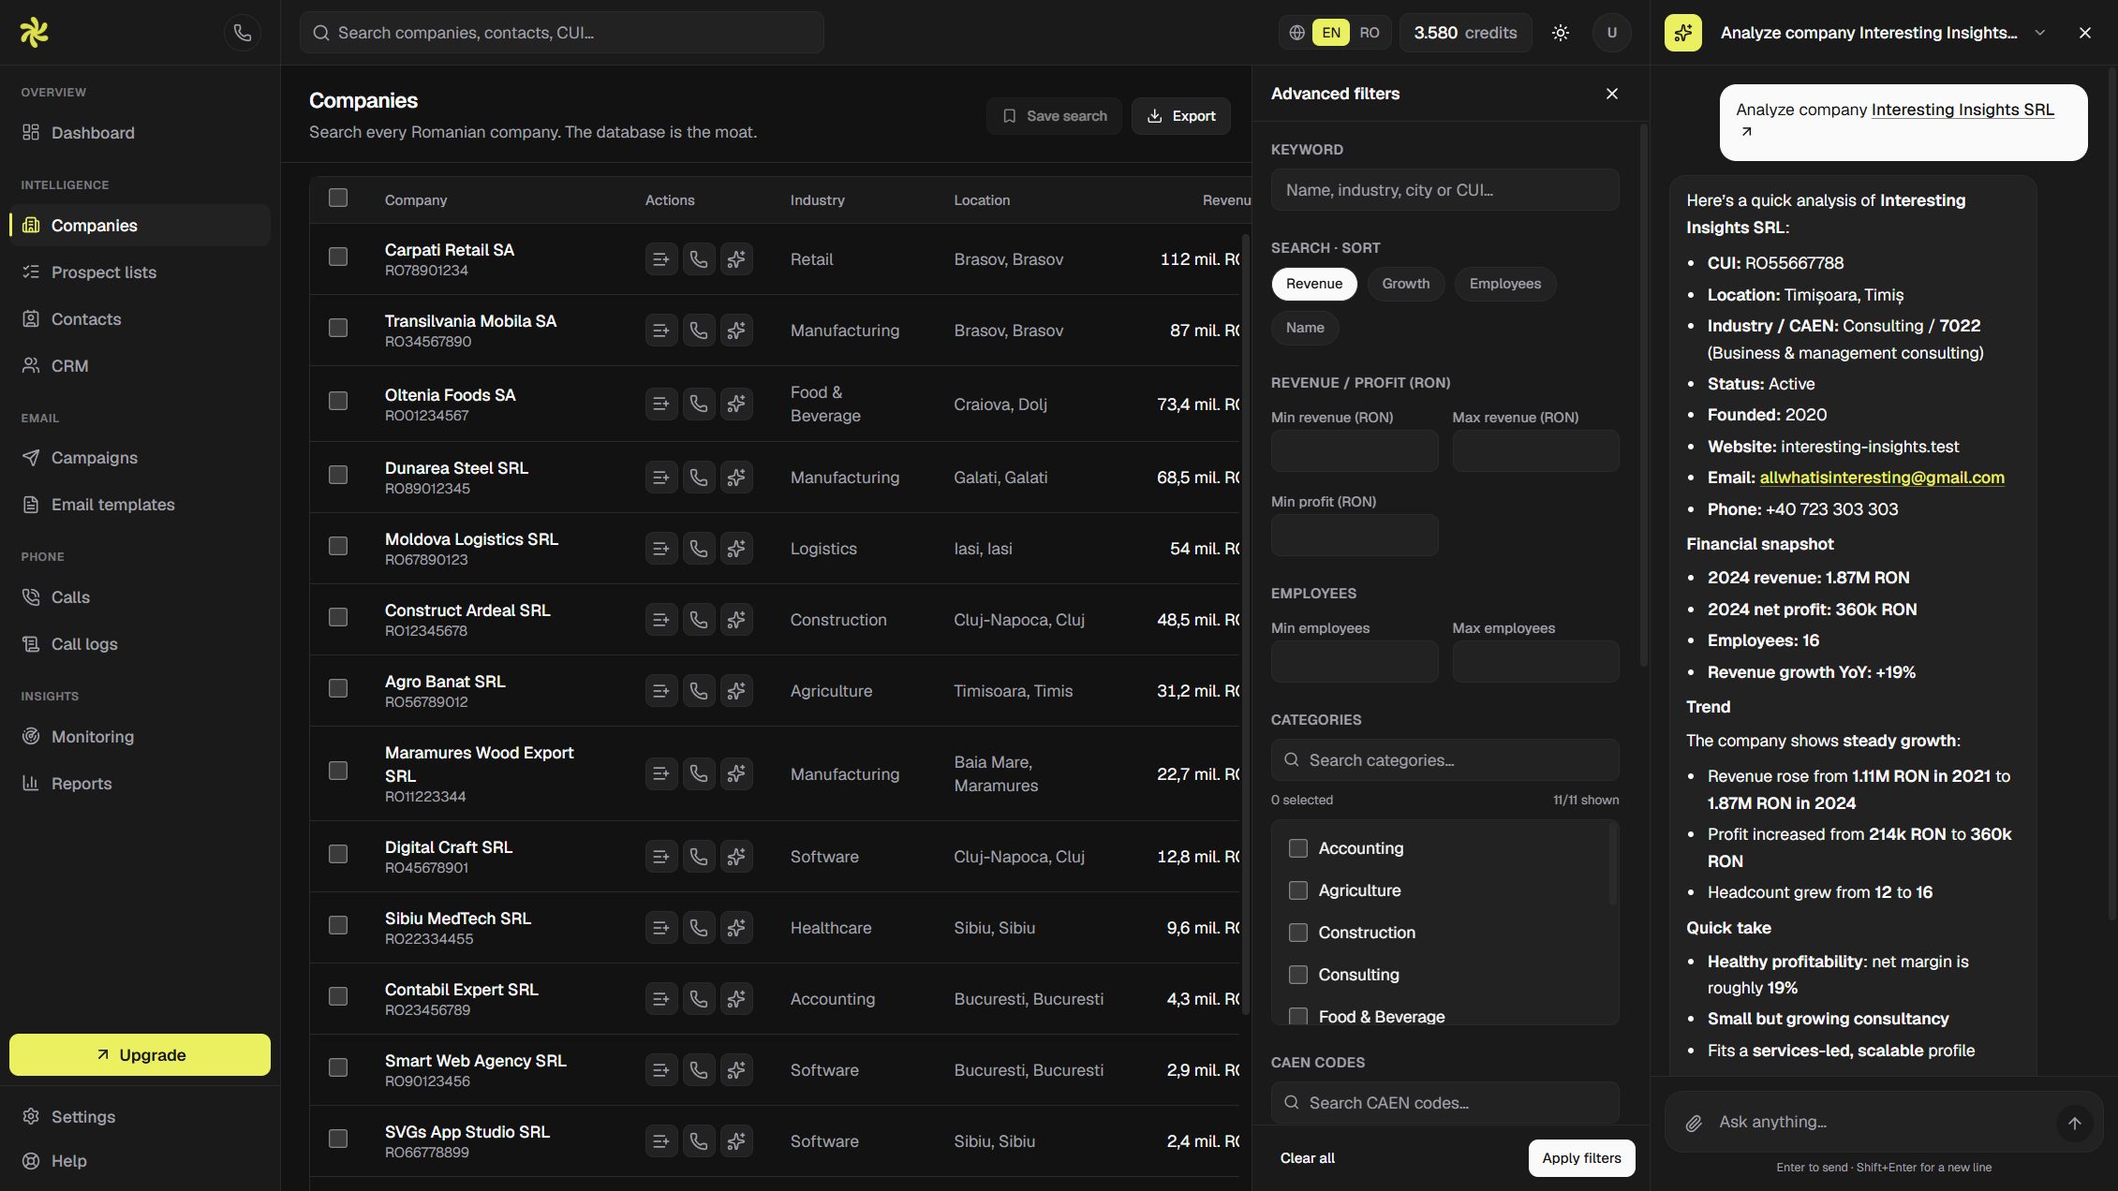Enable the Construction category checkbox
Image resolution: width=2118 pixels, height=1191 pixels.
(x=1298, y=933)
